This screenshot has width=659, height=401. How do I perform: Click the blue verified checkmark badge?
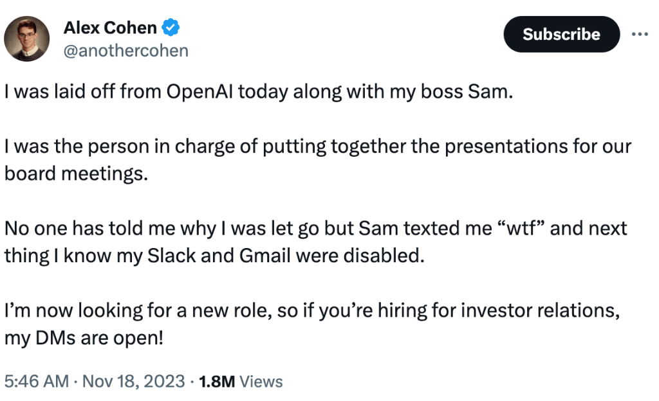click(x=171, y=28)
